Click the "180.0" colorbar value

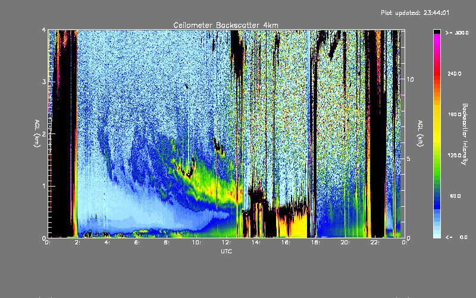(455, 114)
